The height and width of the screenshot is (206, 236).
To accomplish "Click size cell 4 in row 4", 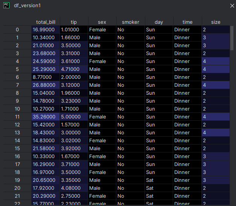I will tap(216, 61).
